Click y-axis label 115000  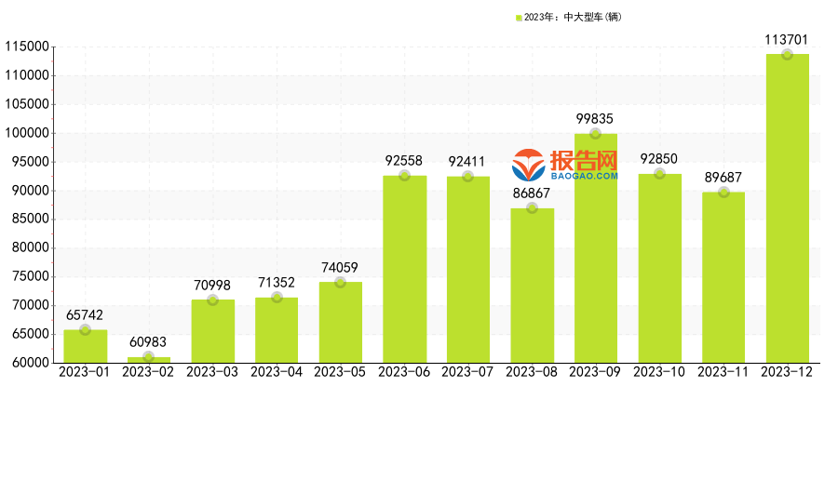click(27, 47)
